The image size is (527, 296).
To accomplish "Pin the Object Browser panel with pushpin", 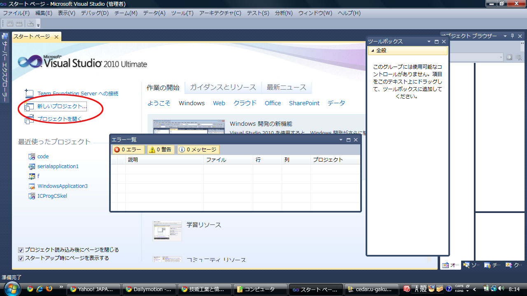I will tap(513, 36).
